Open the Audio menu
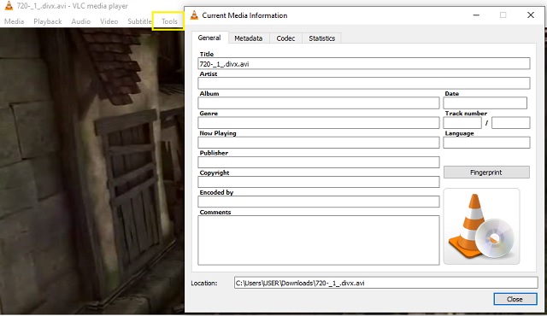 [81, 21]
